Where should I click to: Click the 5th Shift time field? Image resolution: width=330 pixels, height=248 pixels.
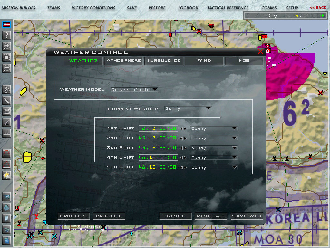(x=158, y=167)
